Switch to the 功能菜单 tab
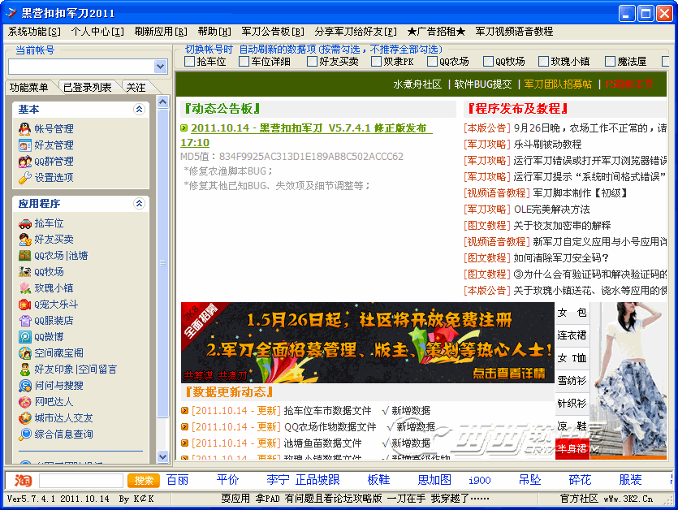Screen dimensions: 678x510 (x=29, y=88)
